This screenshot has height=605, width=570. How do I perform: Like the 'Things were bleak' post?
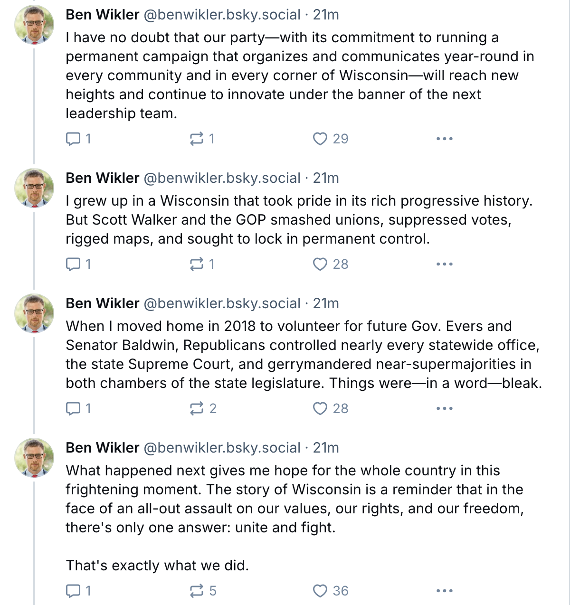[x=331, y=408]
